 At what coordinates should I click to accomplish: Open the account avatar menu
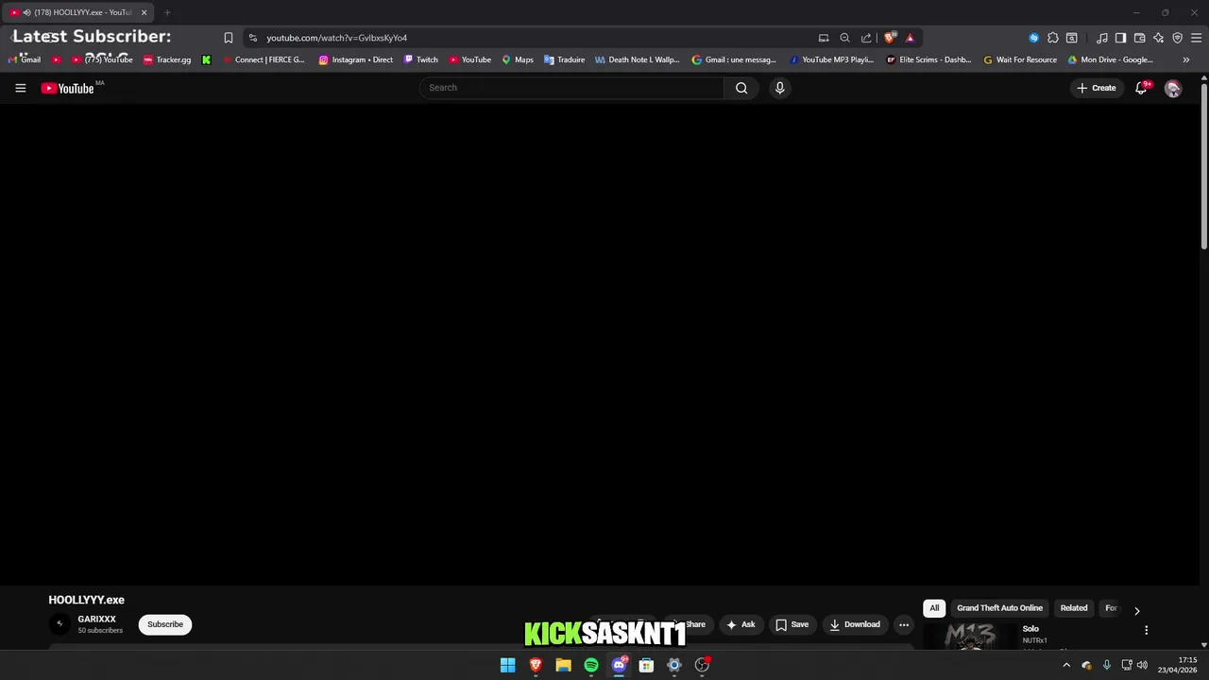[1173, 88]
